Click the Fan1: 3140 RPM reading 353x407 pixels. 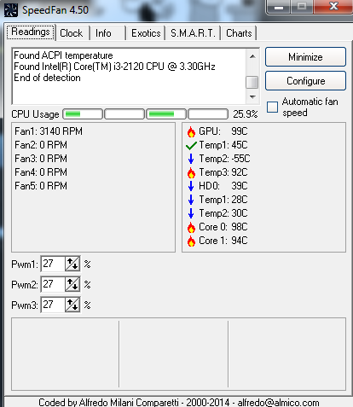coord(49,131)
